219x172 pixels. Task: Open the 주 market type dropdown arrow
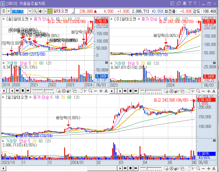pyautogui.click(x=9, y=11)
